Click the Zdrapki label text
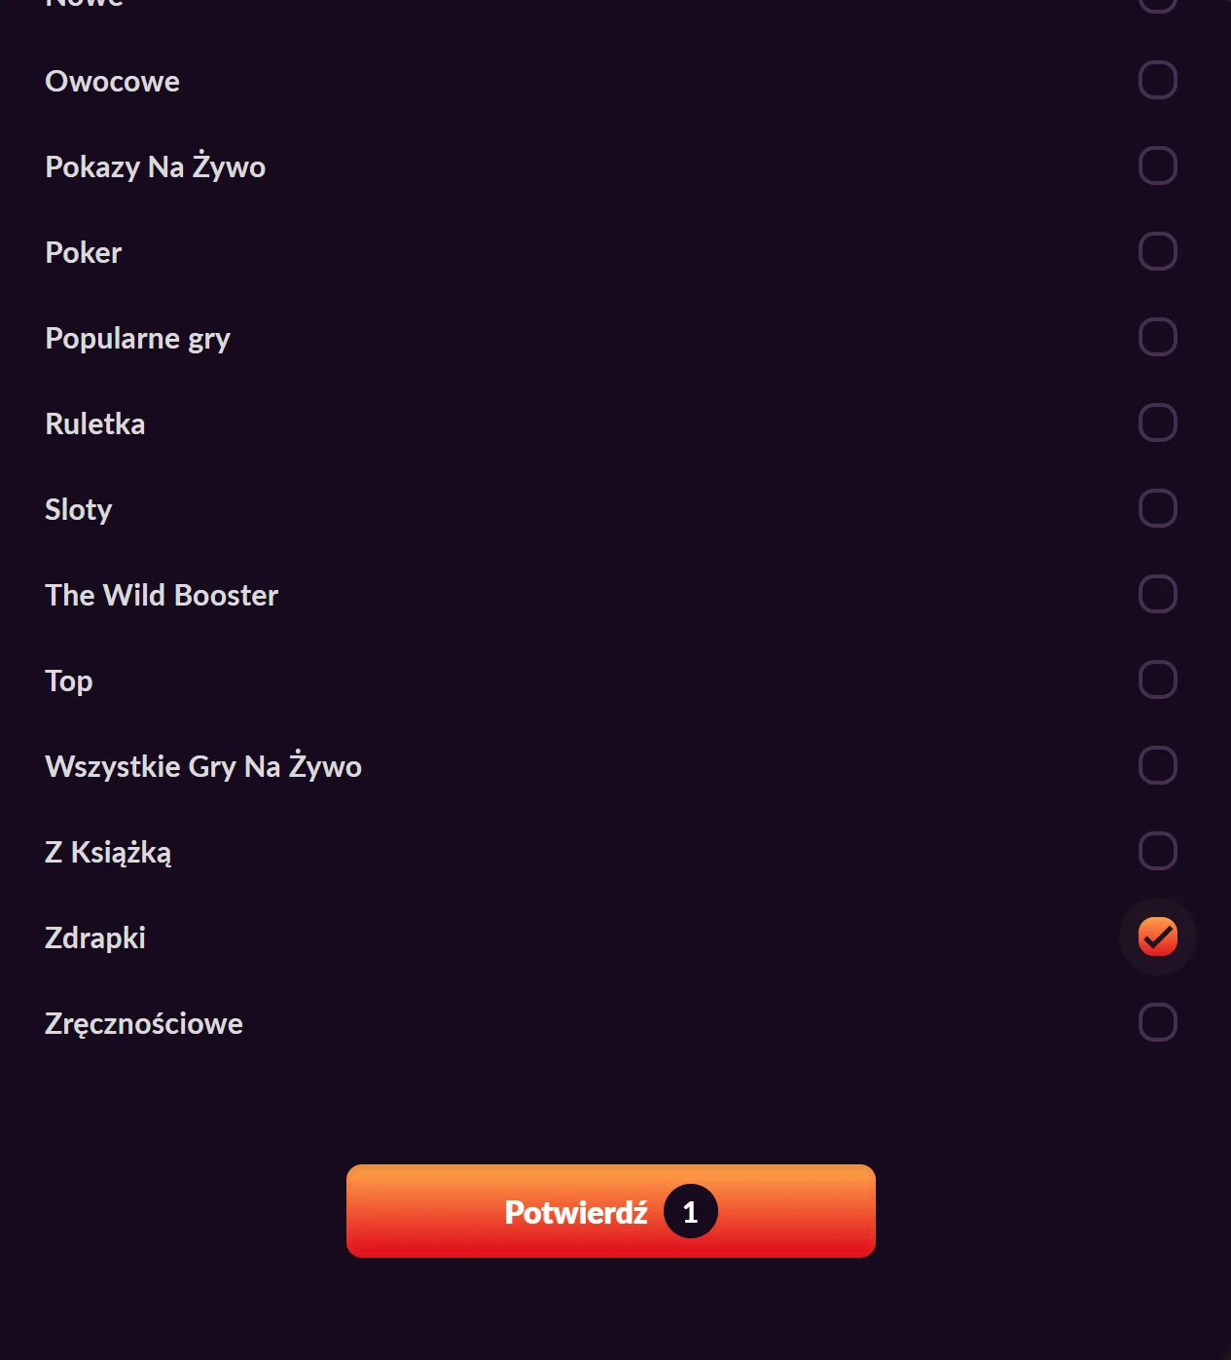The height and width of the screenshot is (1360, 1231). coord(94,937)
